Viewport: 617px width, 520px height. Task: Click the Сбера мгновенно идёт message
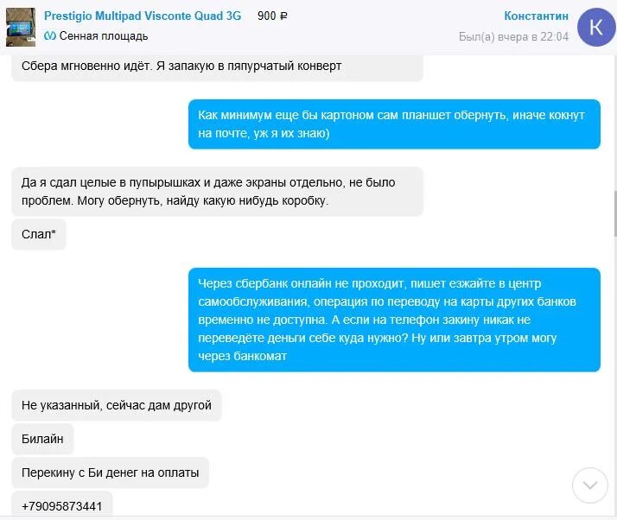(x=217, y=67)
